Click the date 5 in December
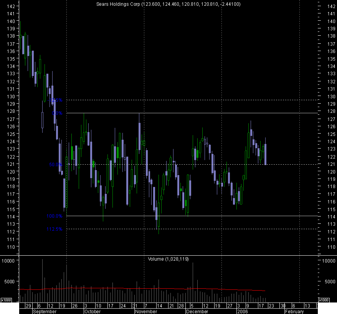 (192, 306)
